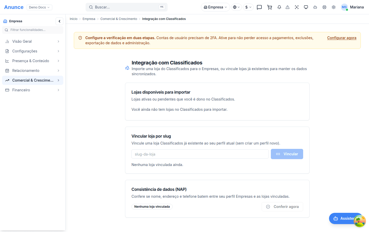Open the Empresa context dropdown in header
Viewport: 369px width, 232px height.
tap(216, 7)
